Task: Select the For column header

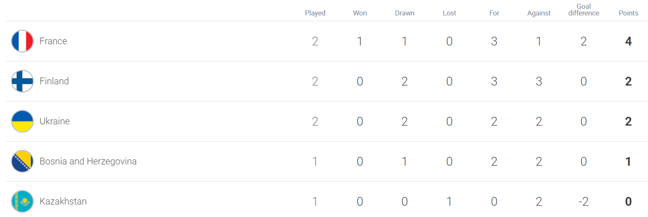Action: pos(494,13)
